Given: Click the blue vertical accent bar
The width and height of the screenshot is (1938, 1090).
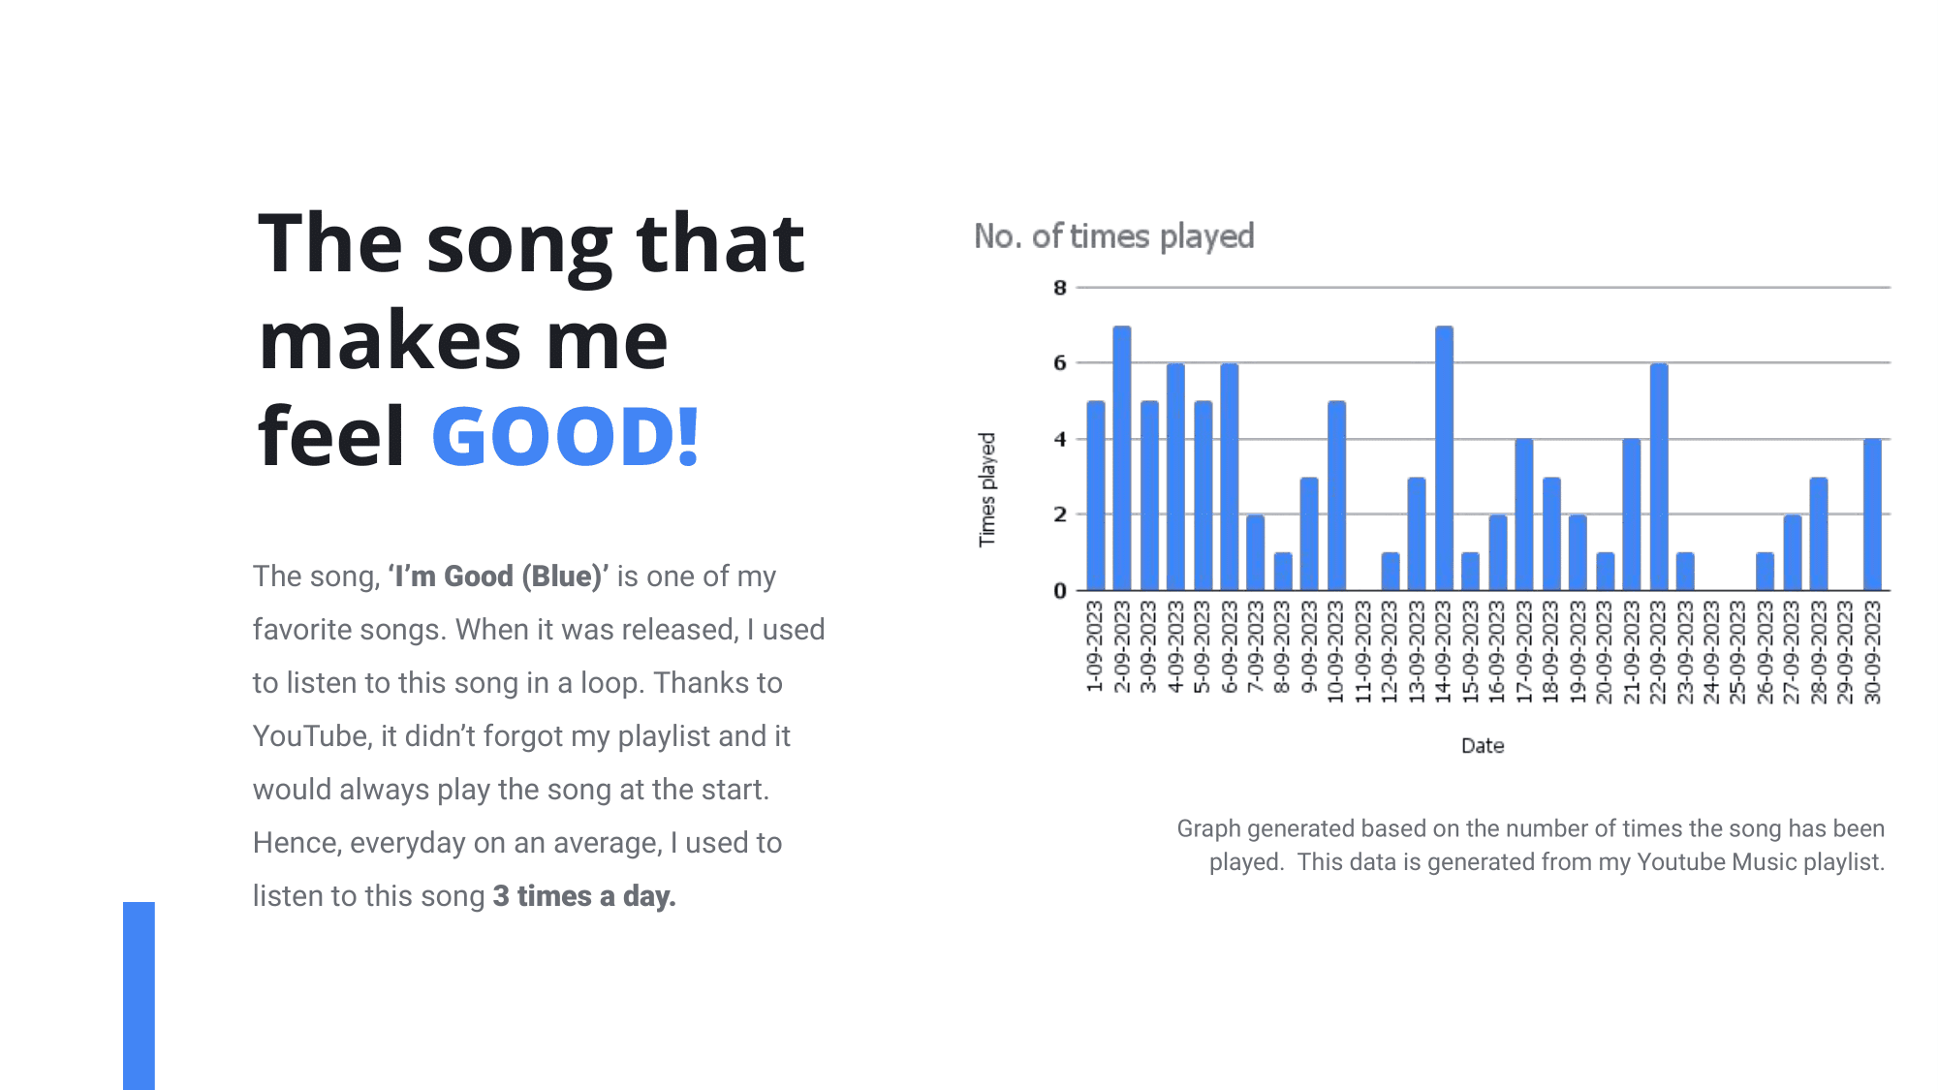Looking at the screenshot, I should click(x=139, y=996).
